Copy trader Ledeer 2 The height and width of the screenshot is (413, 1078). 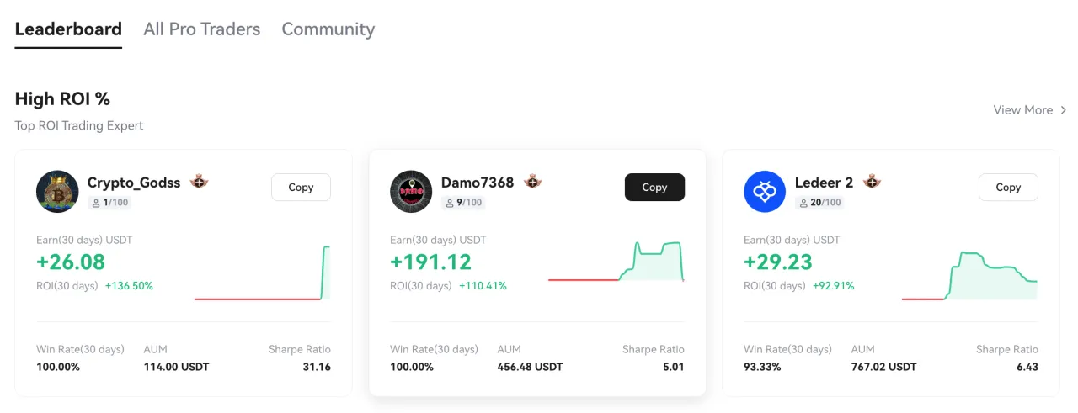click(x=1008, y=187)
